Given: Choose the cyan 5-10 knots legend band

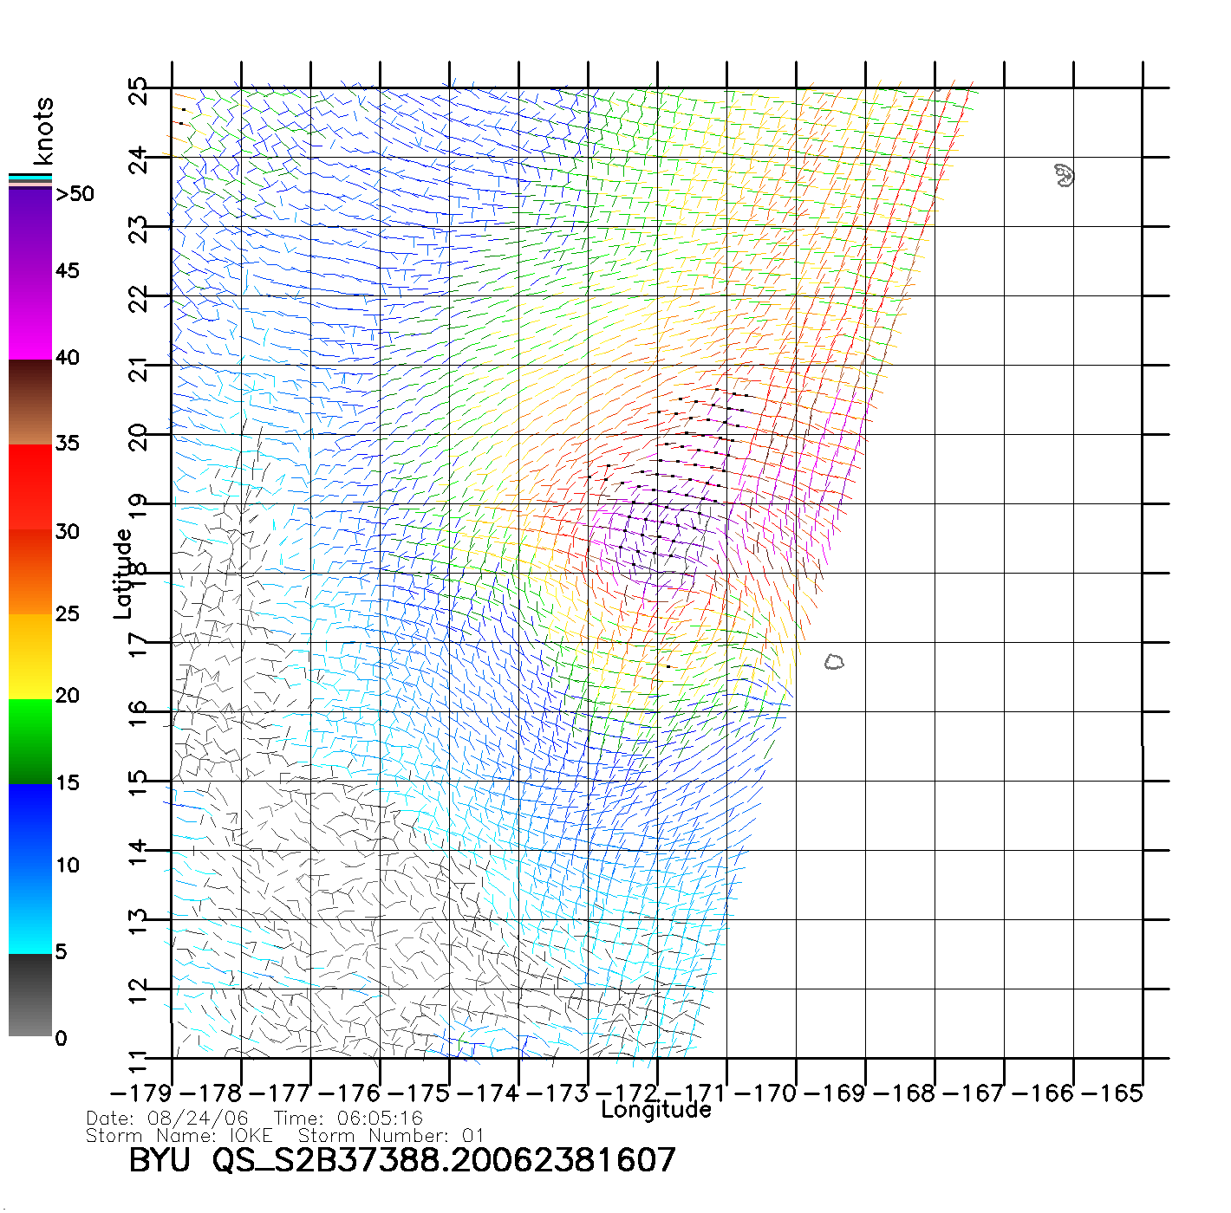Looking at the screenshot, I should [x=29, y=910].
